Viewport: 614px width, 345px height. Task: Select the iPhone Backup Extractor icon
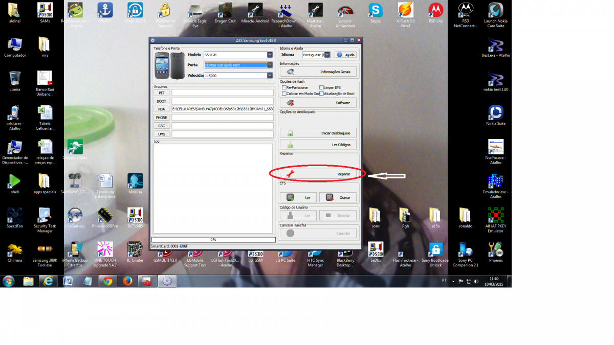(x=75, y=255)
